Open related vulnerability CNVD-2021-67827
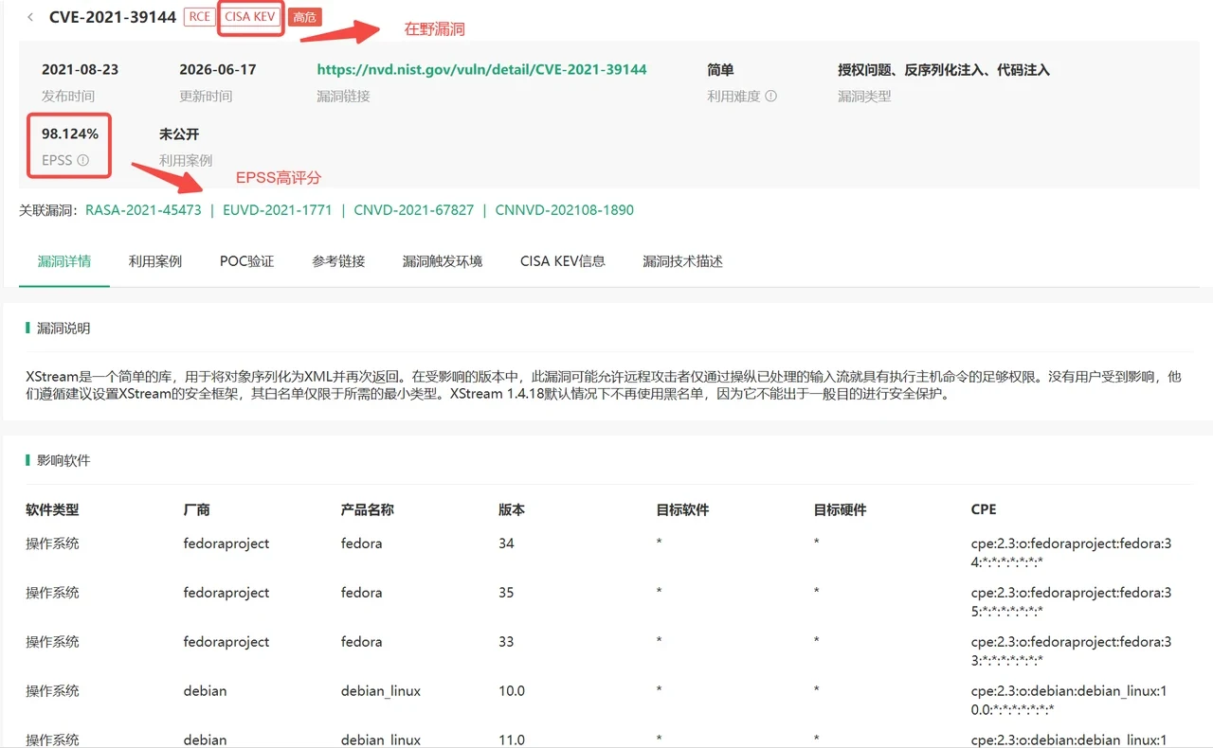 point(413,210)
